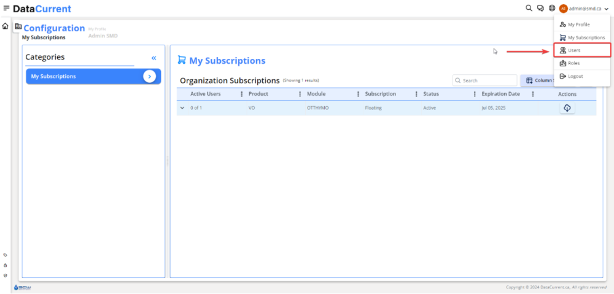
Task: Click the Users people icon
Action: pos(562,50)
